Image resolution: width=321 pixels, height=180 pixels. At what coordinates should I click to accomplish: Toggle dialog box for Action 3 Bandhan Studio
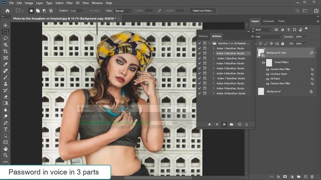[205, 58]
